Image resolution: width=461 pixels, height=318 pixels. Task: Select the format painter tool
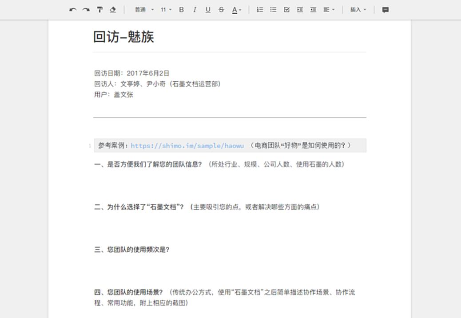coord(99,10)
